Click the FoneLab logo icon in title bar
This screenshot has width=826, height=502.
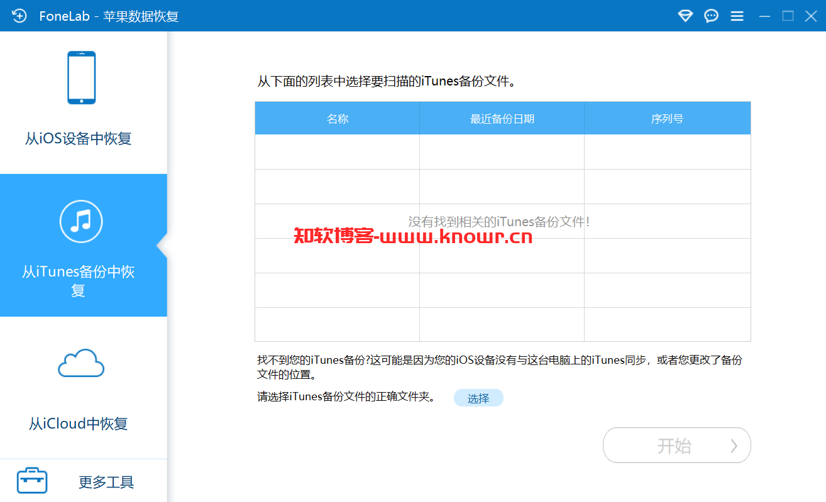click(x=19, y=16)
